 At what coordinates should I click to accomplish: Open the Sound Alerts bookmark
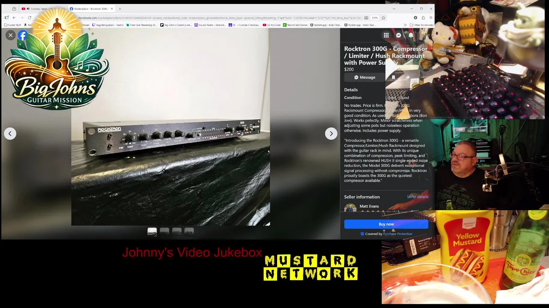[210, 25]
